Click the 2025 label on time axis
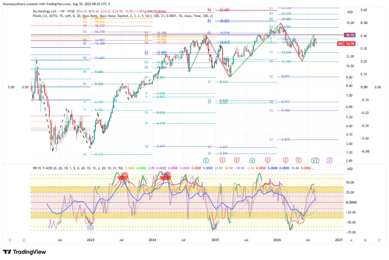 pos(215,240)
